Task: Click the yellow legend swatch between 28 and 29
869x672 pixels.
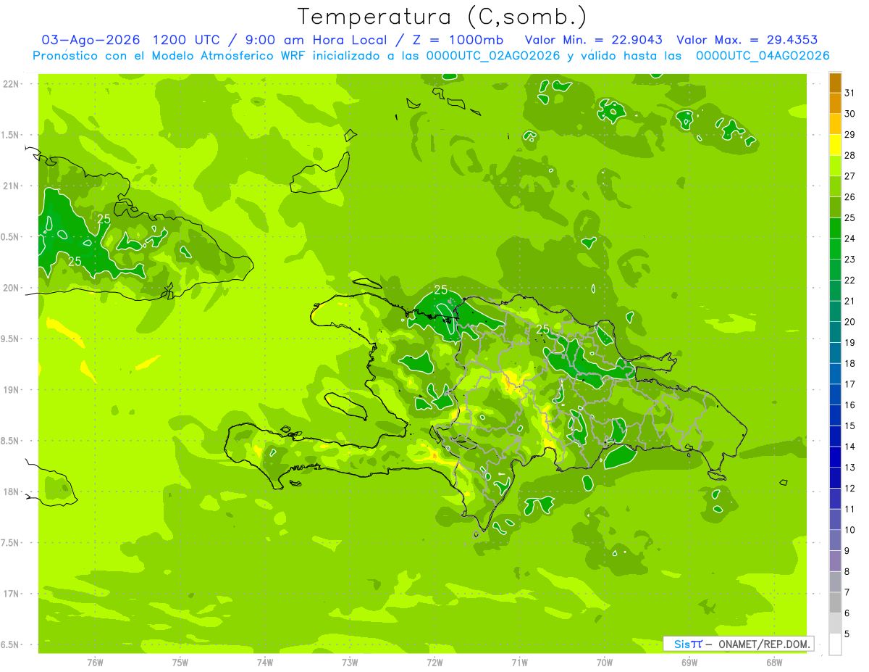Action: pyautogui.click(x=836, y=145)
